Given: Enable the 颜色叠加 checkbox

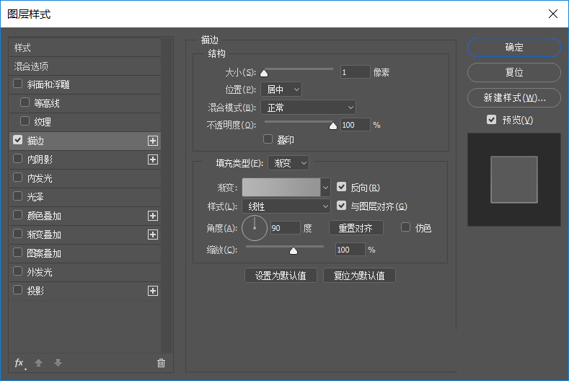Looking at the screenshot, I should tap(17, 215).
